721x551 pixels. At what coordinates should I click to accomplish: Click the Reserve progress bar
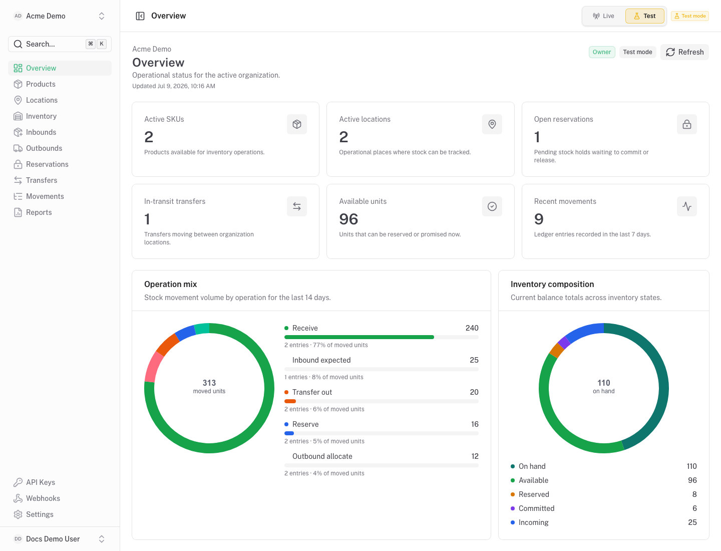pos(382,433)
